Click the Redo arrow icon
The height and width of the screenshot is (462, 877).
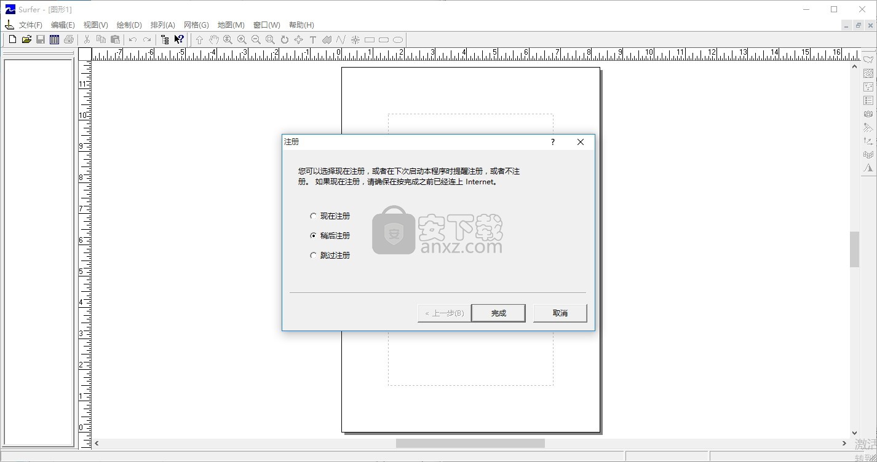146,39
